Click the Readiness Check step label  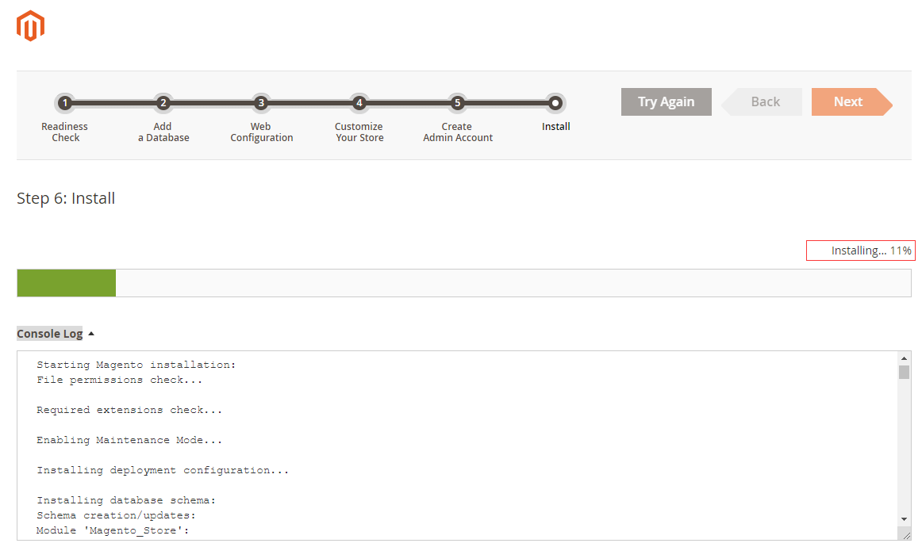65,132
